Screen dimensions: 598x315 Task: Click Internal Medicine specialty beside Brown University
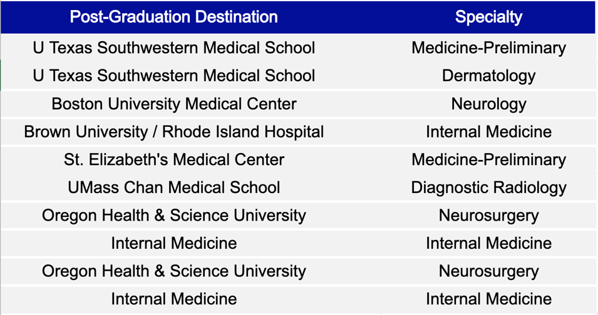coord(488,132)
